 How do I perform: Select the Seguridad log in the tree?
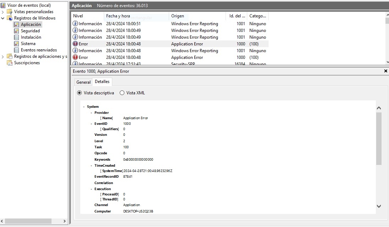pyautogui.click(x=30, y=31)
